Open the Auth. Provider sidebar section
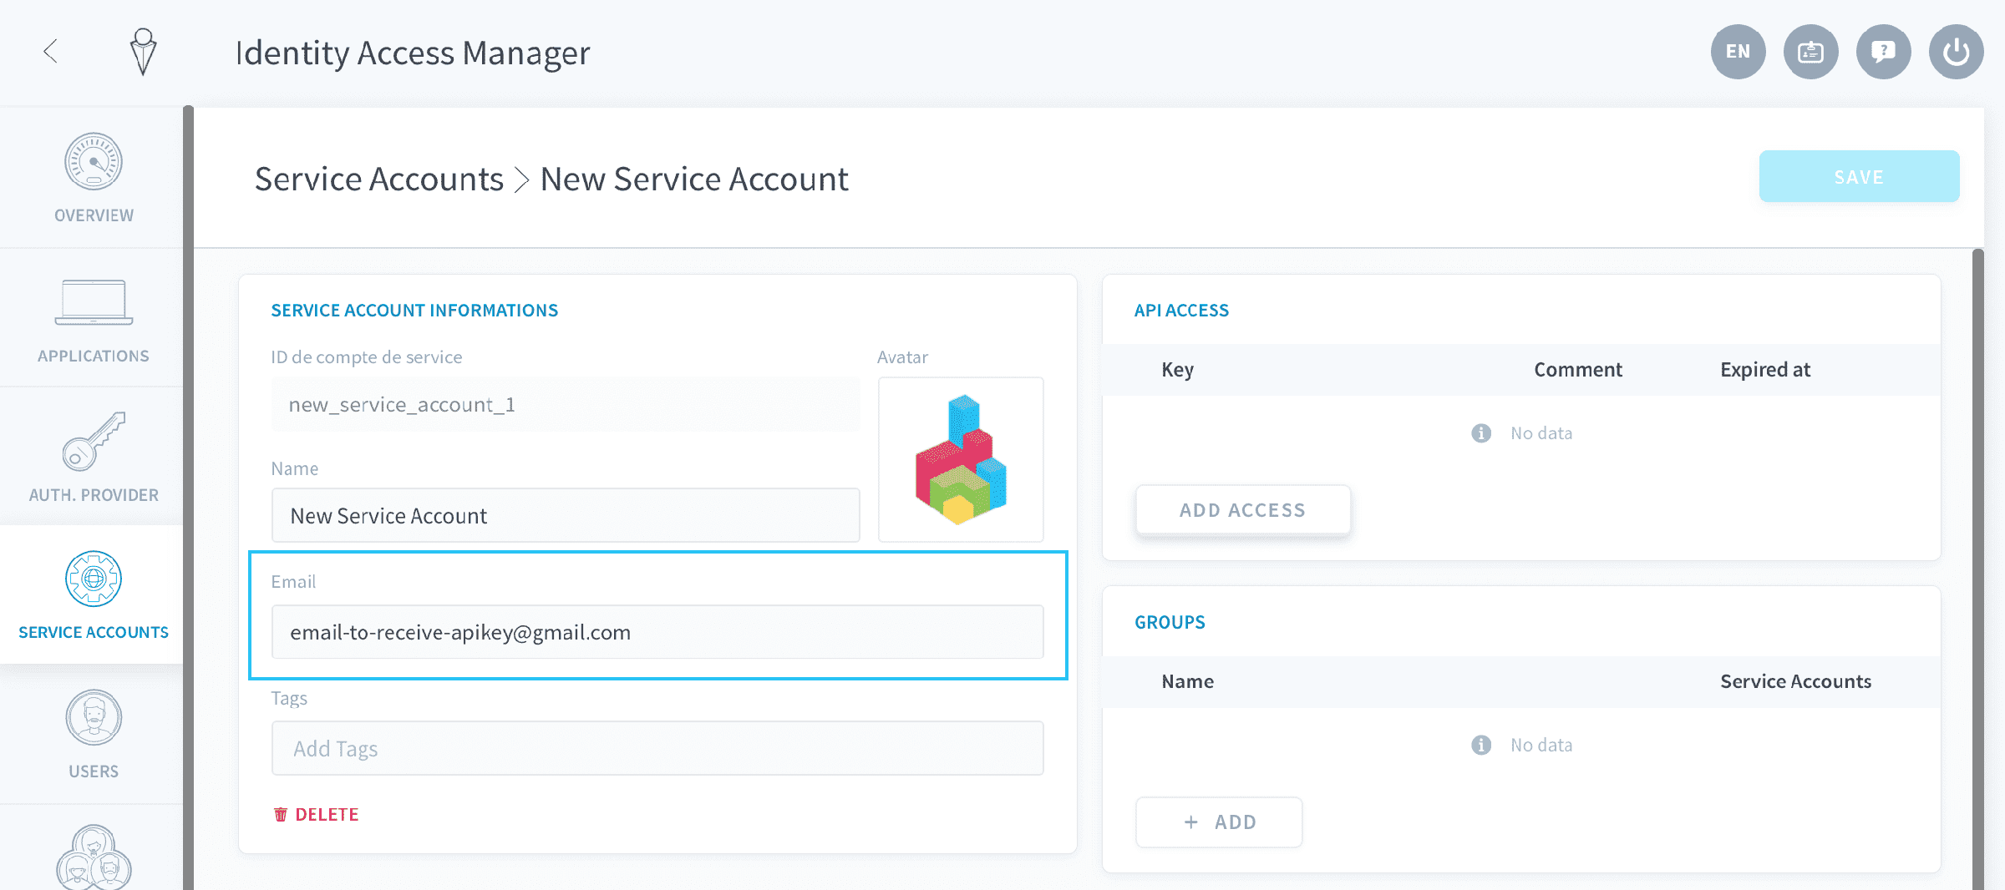The height and width of the screenshot is (890, 2005). (94, 458)
